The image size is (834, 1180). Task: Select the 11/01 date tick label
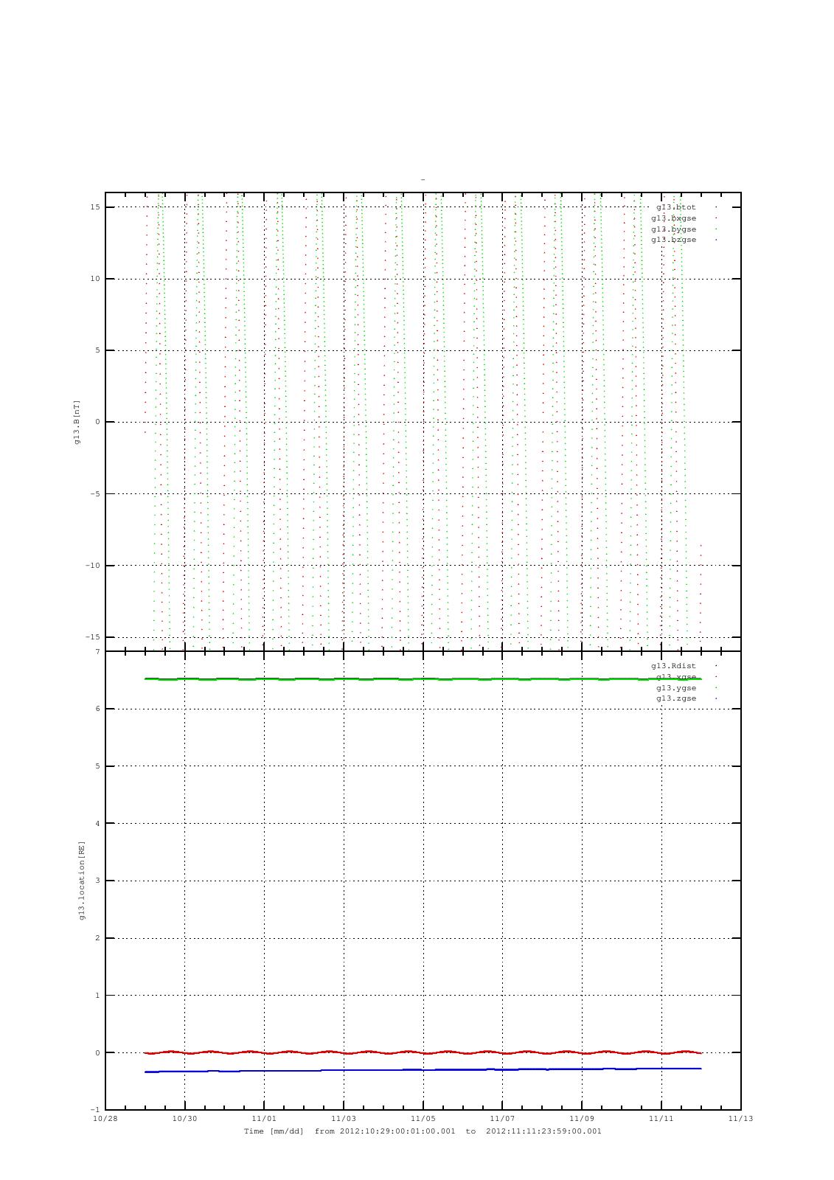[x=264, y=1119]
